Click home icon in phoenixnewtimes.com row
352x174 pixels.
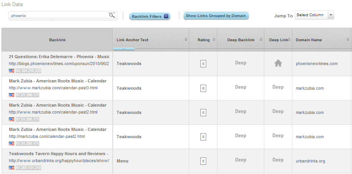click(278, 64)
